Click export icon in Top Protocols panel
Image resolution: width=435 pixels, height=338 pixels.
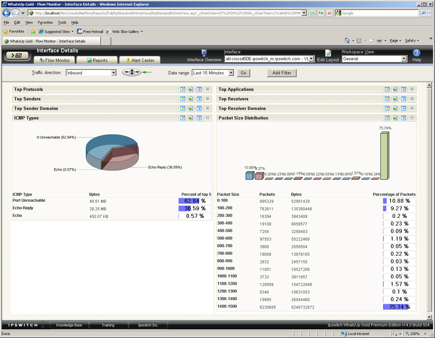click(191, 89)
